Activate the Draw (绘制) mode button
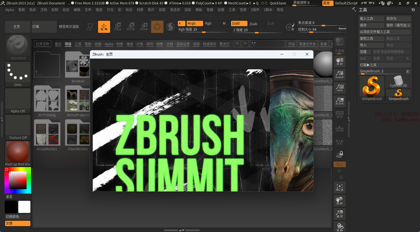Viewport: 420px width, 232px height. tap(104, 27)
